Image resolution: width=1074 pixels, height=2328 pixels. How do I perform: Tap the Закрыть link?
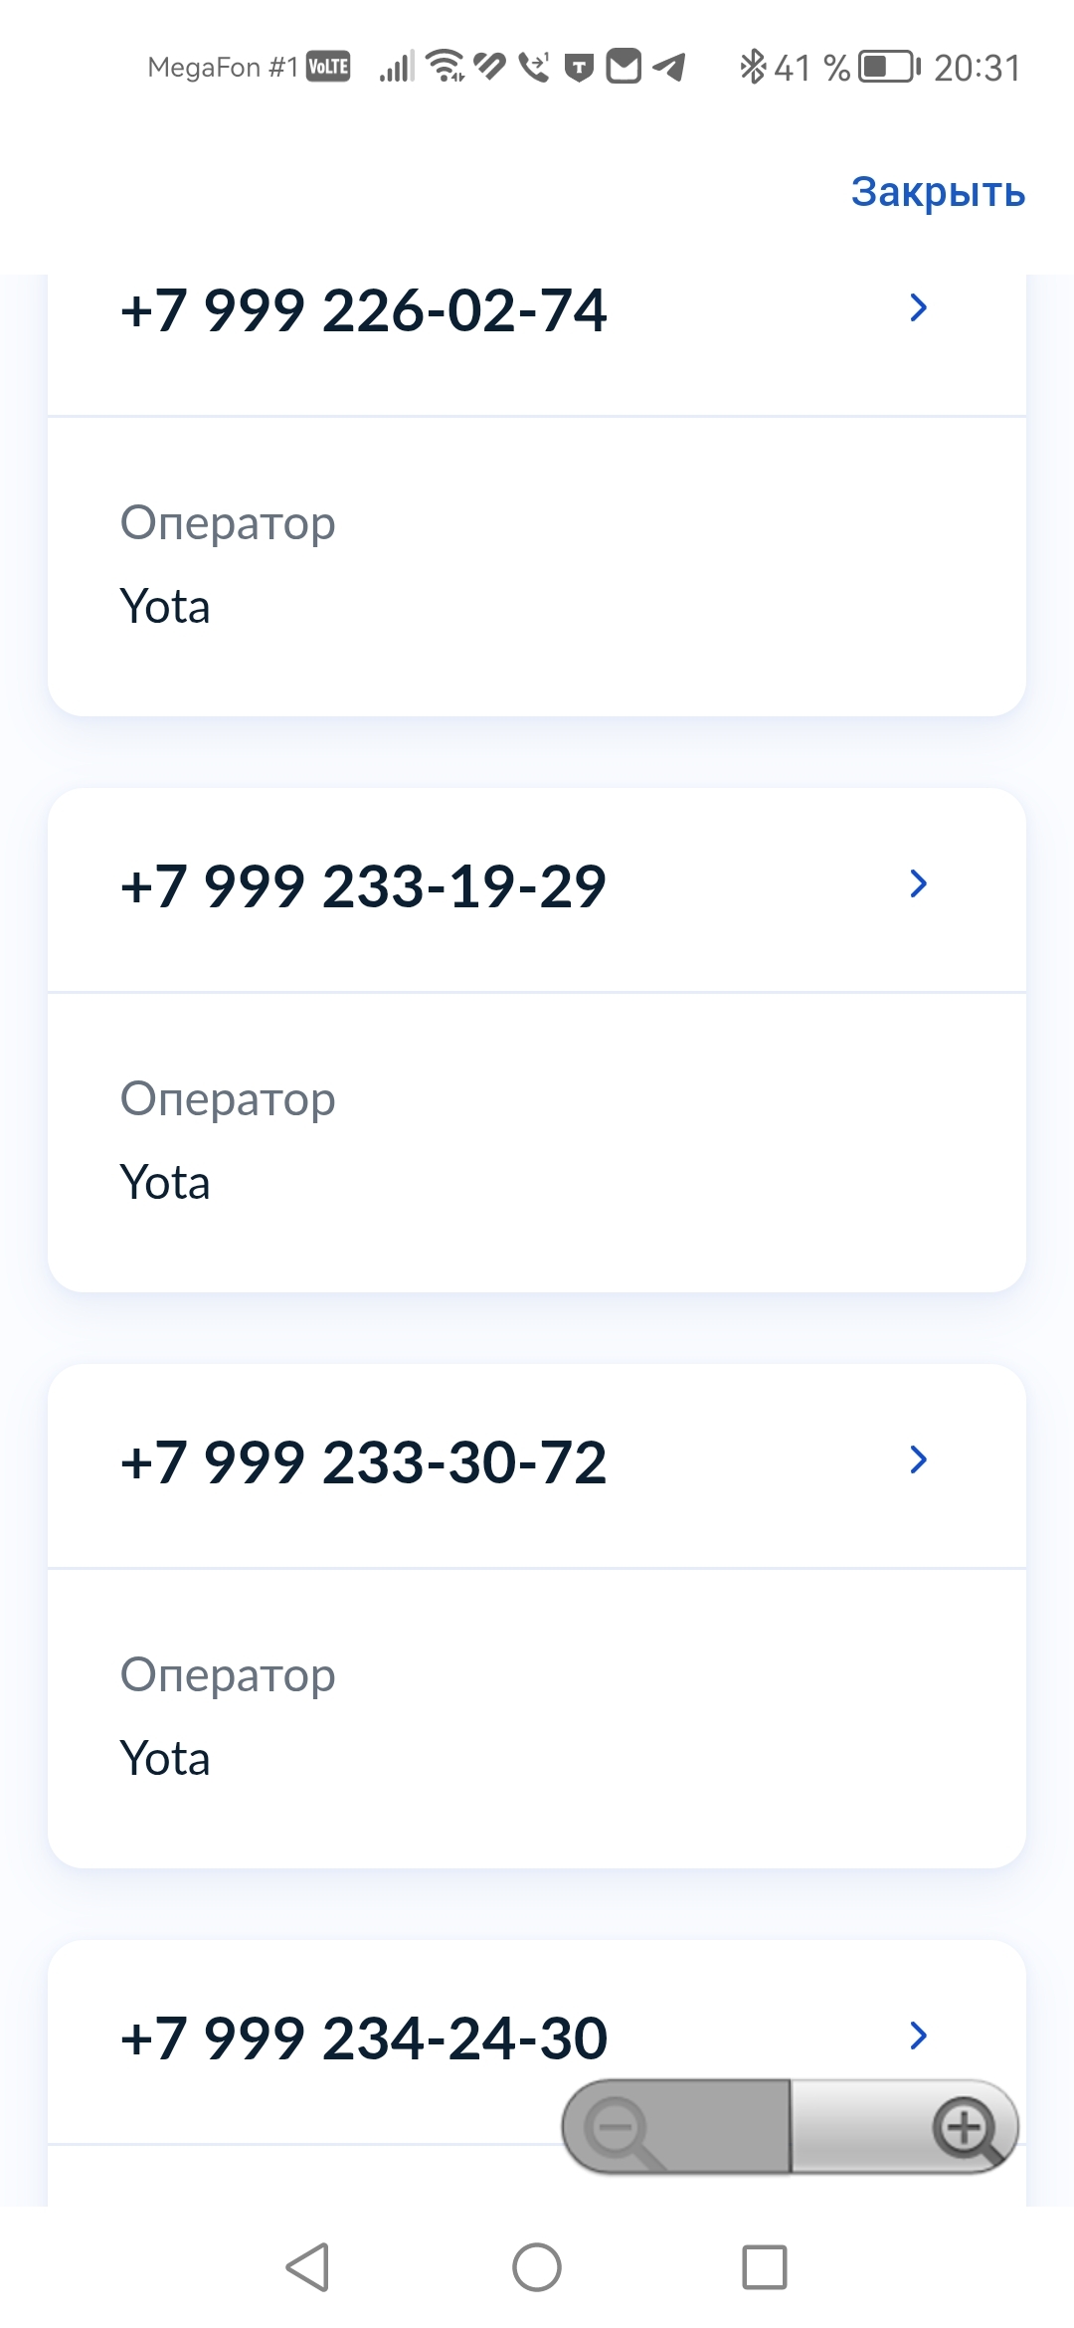pos(937,192)
